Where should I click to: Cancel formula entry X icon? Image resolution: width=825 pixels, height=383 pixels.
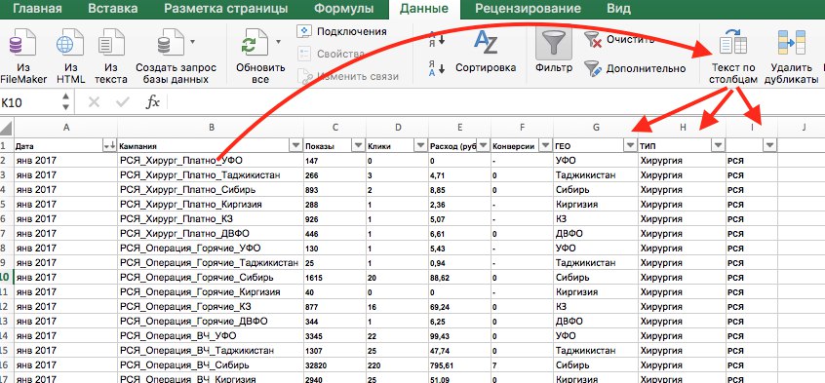coord(95,102)
